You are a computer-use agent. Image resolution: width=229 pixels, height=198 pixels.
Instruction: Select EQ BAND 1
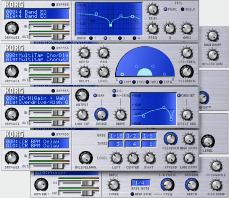point(91,38)
